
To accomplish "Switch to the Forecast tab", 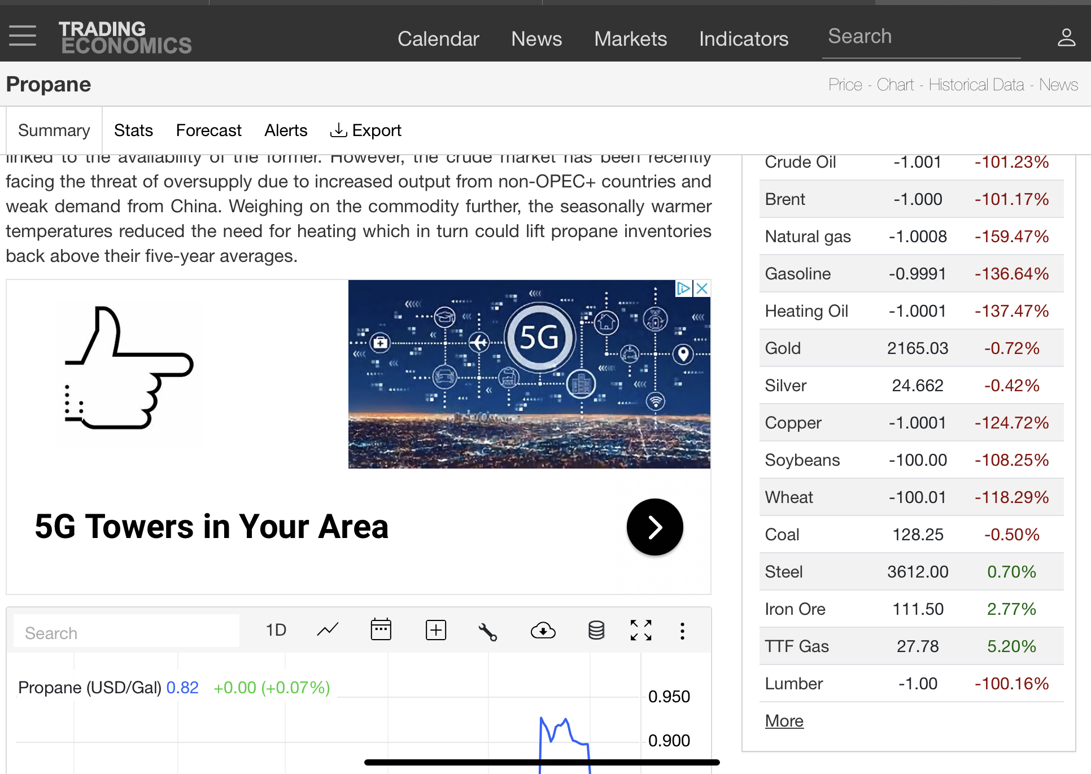I will 208,130.
